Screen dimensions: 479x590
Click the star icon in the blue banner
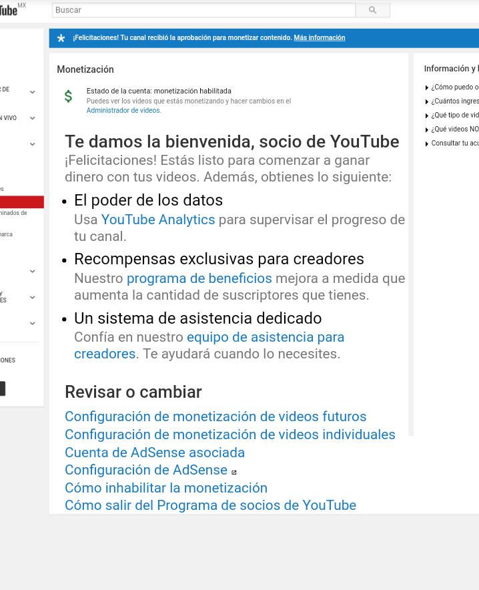[x=61, y=38]
